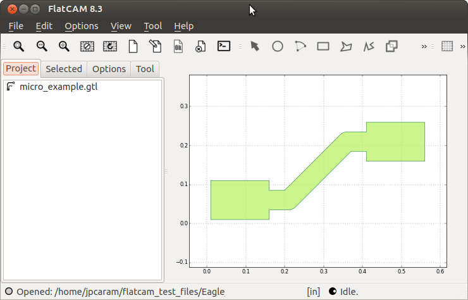Open the command line shell icon
468x300 pixels.
[224, 46]
